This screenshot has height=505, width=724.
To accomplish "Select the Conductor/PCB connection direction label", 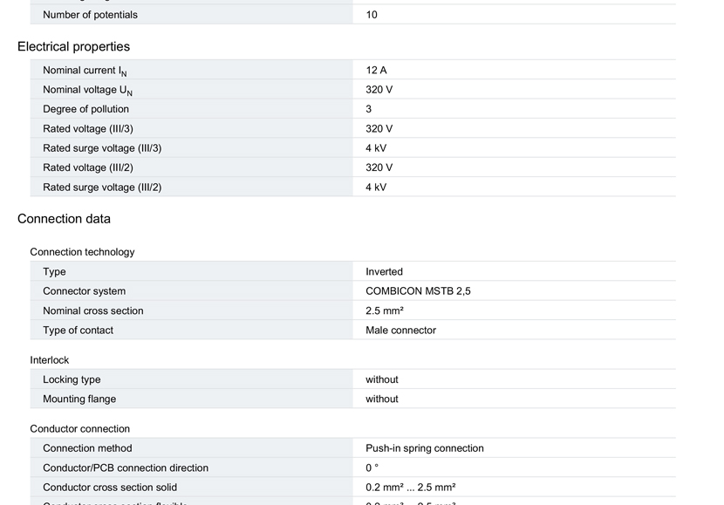I will click(126, 468).
